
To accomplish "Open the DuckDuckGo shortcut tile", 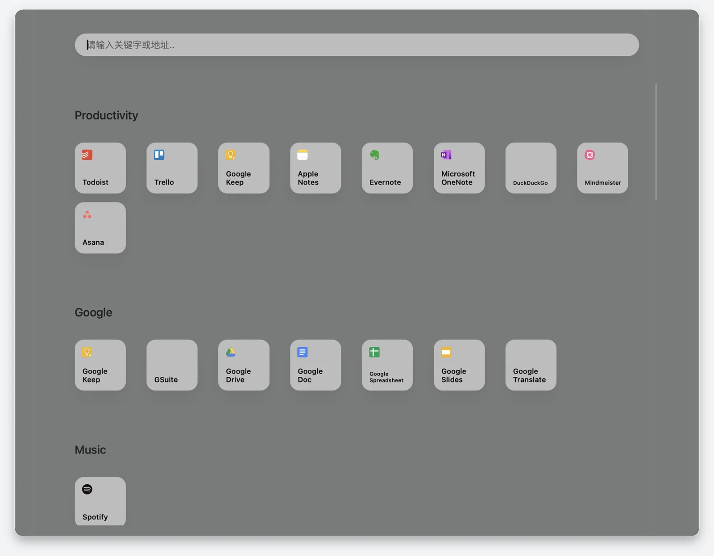I will click(x=531, y=168).
